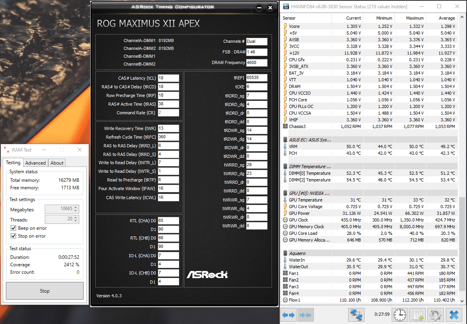Image resolution: width=467 pixels, height=324 pixels.
Task: Select CPU VCCSA sensor row
Action: click(x=369, y=113)
